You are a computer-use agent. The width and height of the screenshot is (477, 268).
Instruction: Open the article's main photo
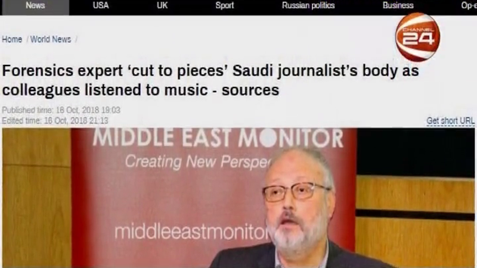point(238,198)
